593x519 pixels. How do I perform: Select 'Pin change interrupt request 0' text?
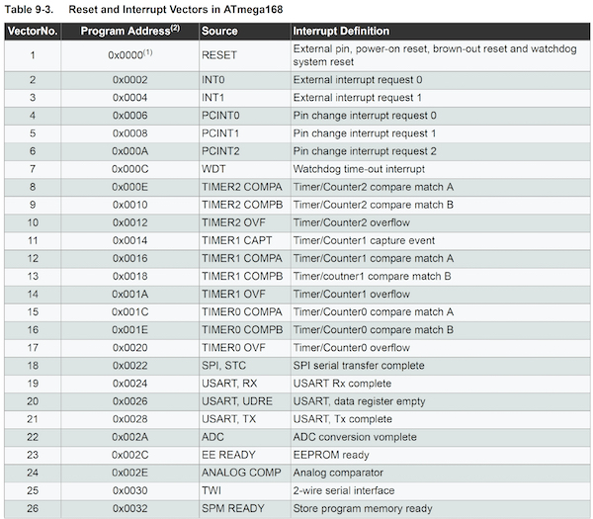(365, 116)
